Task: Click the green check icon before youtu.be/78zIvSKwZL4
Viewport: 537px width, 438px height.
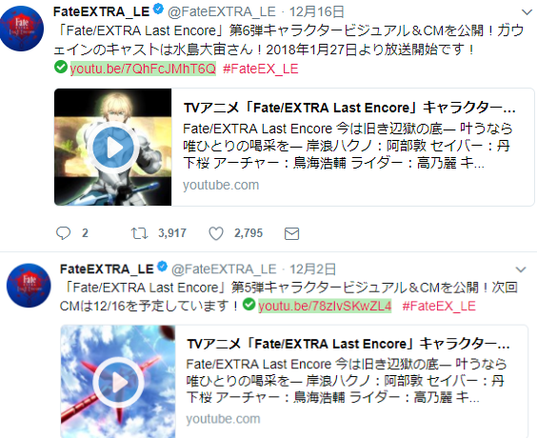Action: click(249, 304)
